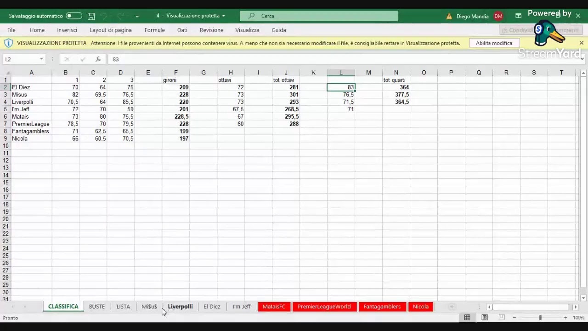Screen dimensions: 588x331
Task: Open the Layout di pagina tab
Action: 111,30
